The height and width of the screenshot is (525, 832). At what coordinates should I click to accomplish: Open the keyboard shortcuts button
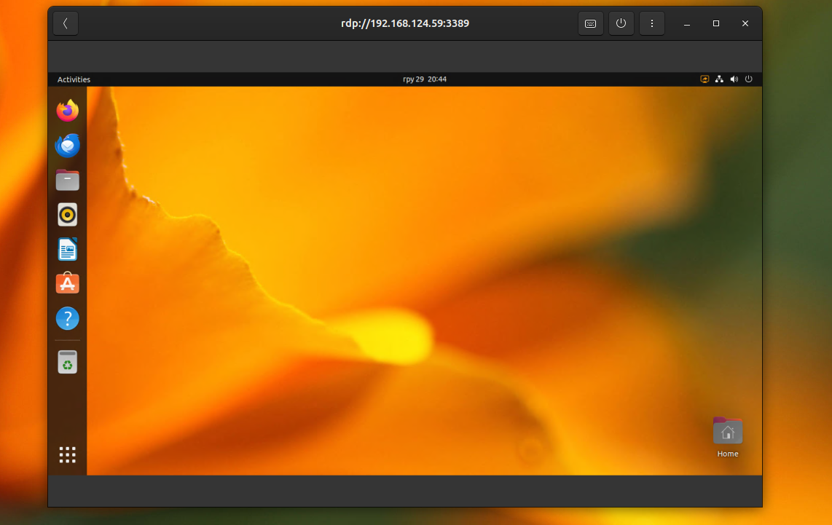coord(591,23)
